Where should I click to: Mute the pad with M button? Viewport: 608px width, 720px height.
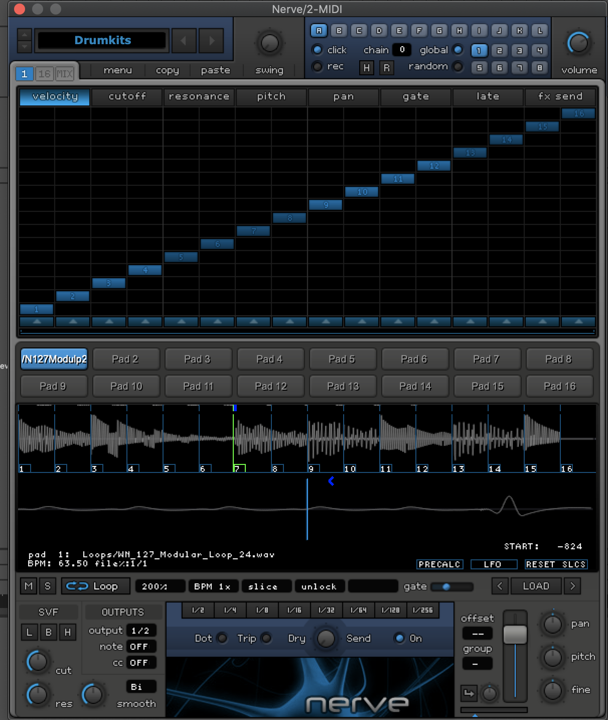click(29, 586)
